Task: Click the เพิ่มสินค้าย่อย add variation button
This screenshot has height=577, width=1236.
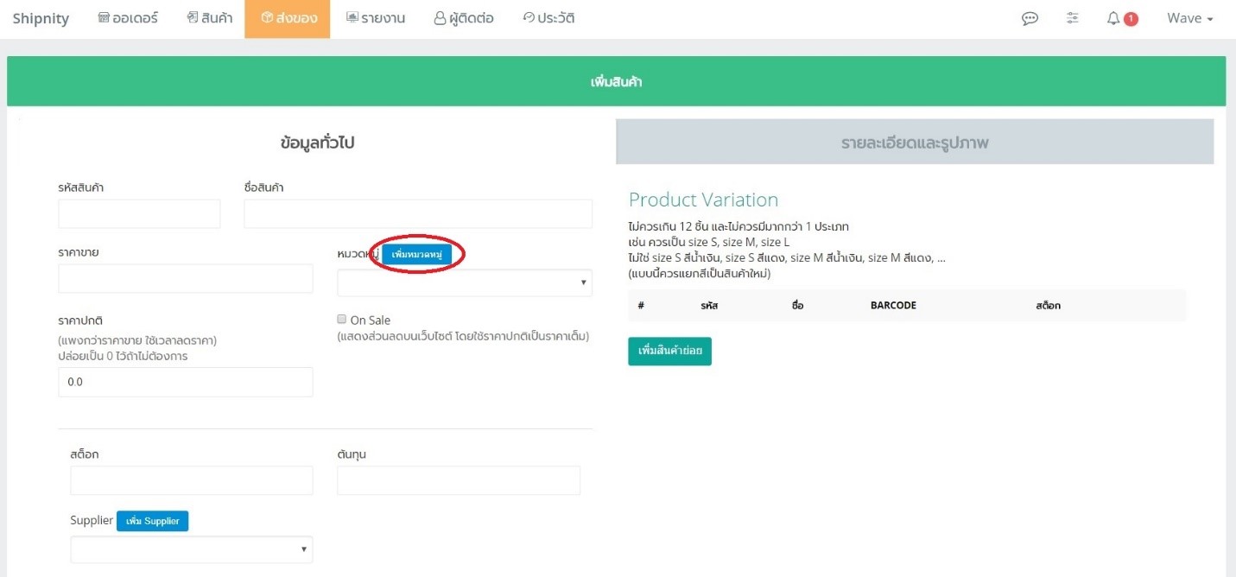Action: click(x=669, y=352)
